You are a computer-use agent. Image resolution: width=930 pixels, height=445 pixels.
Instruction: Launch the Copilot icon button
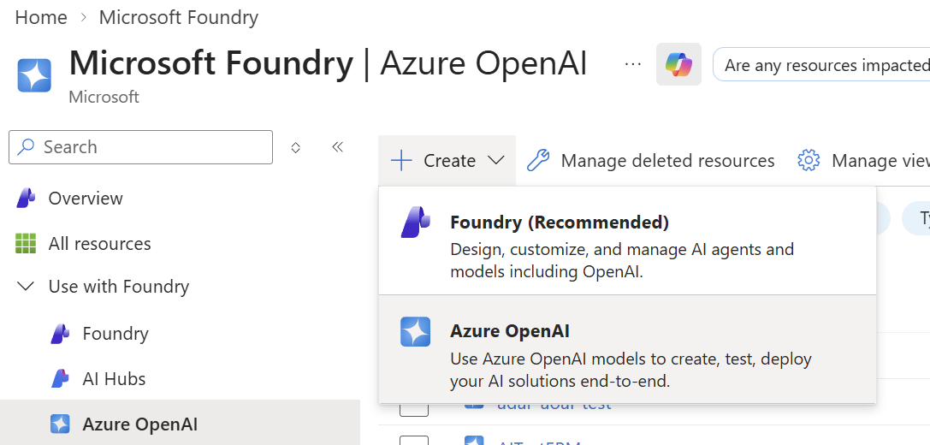point(678,64)
